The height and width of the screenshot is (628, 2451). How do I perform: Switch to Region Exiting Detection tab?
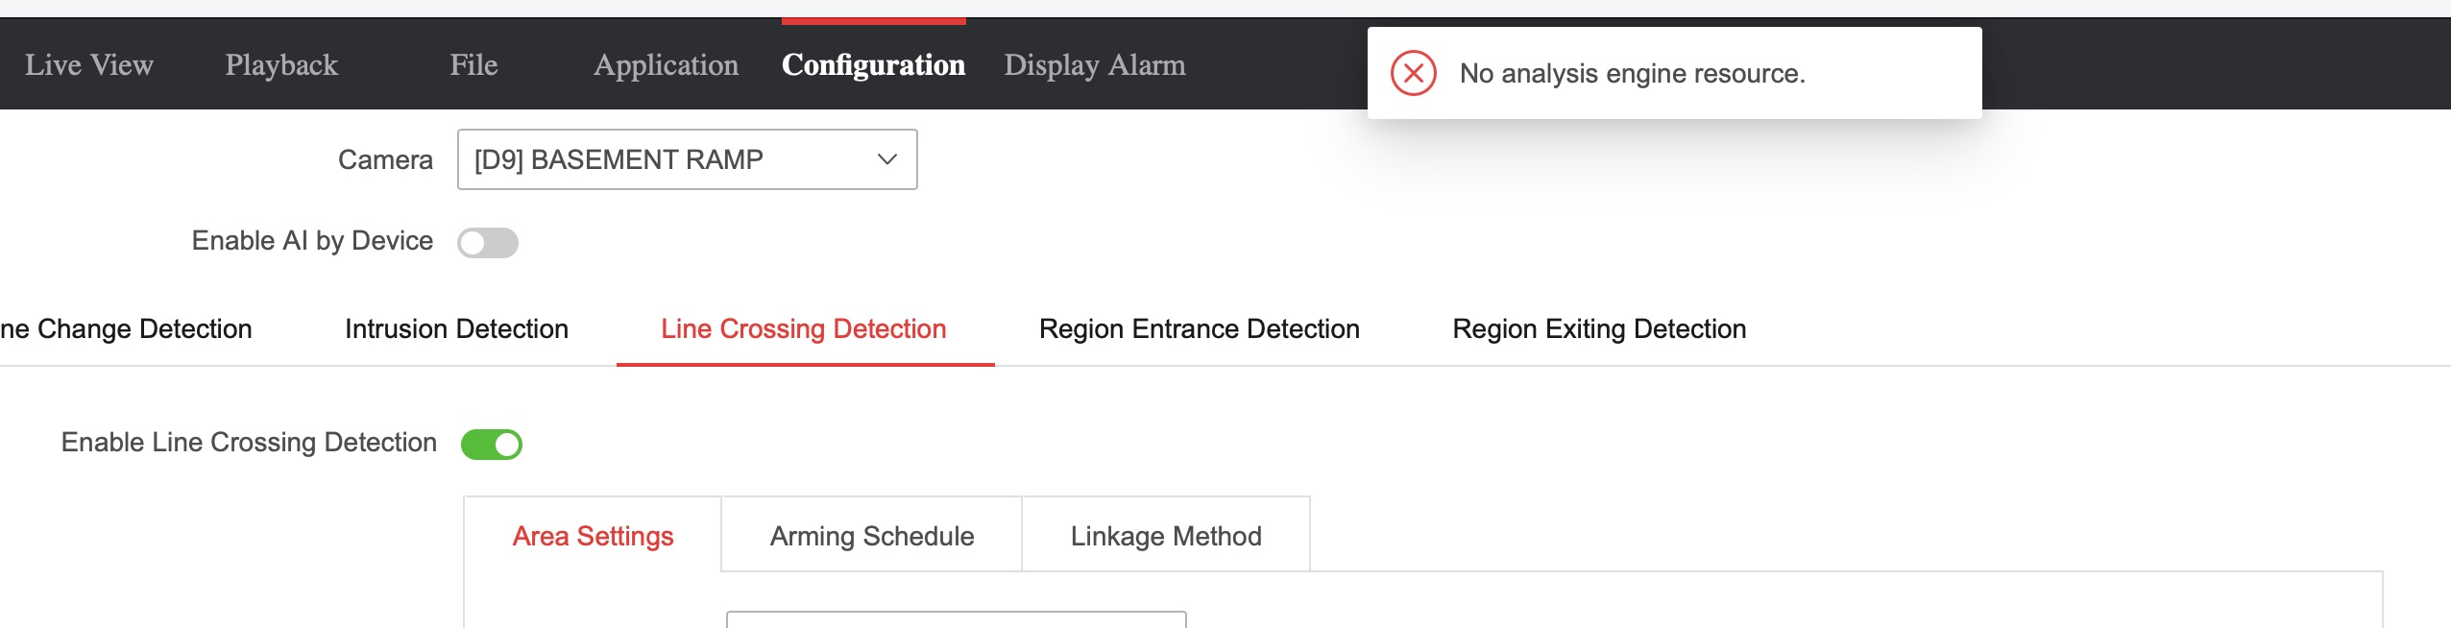pos(1599,329)
